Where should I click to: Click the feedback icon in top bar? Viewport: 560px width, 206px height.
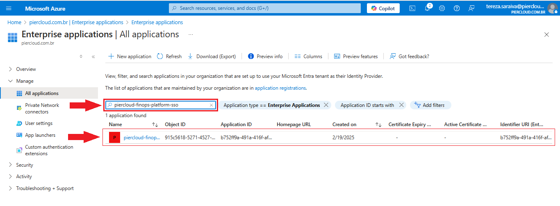click(x=471, y=8)
